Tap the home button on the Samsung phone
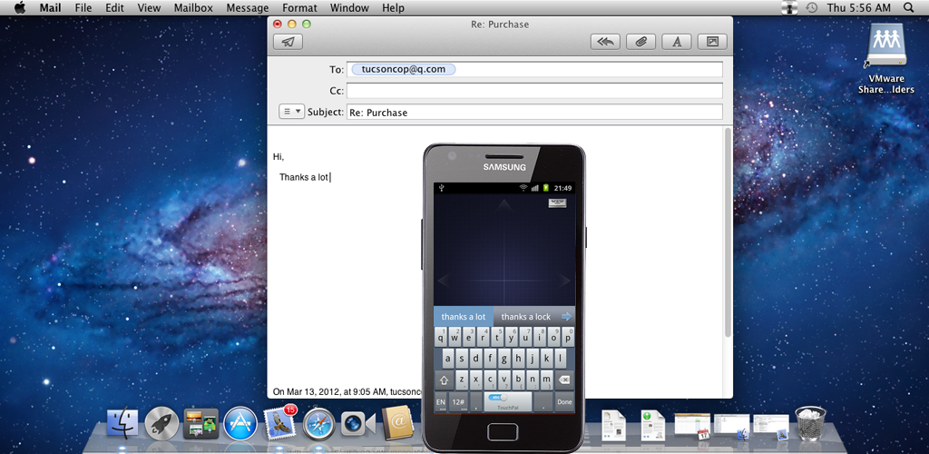 tap(504, 431)
